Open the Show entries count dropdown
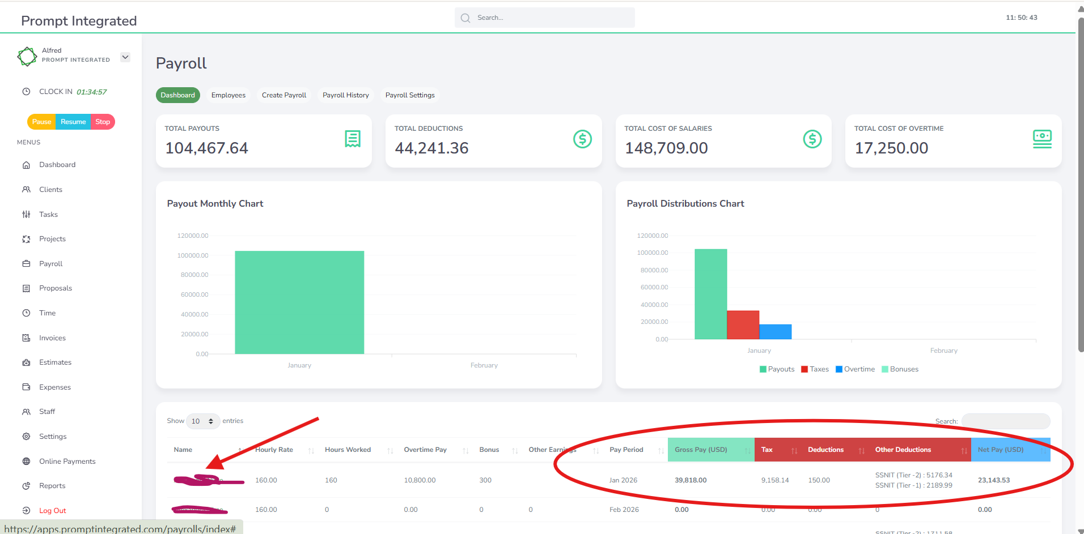This screenshot has width=1084, height=534. pyautogui.click(x=202, y=421)
